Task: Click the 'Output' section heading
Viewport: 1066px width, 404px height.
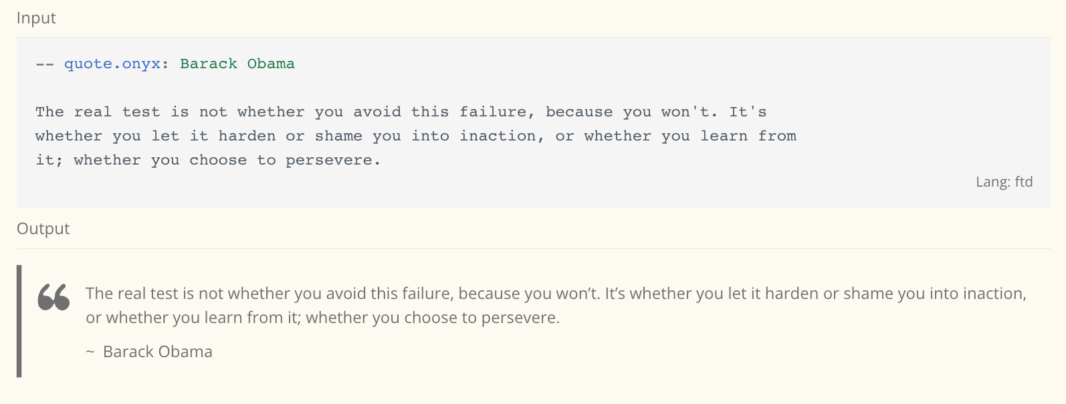Action: (x=43, y=229)
